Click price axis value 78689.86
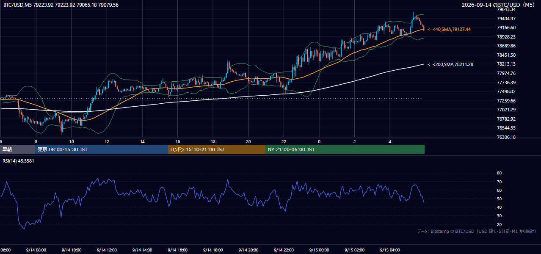This screenshot has height=254, width=541. 506,46
